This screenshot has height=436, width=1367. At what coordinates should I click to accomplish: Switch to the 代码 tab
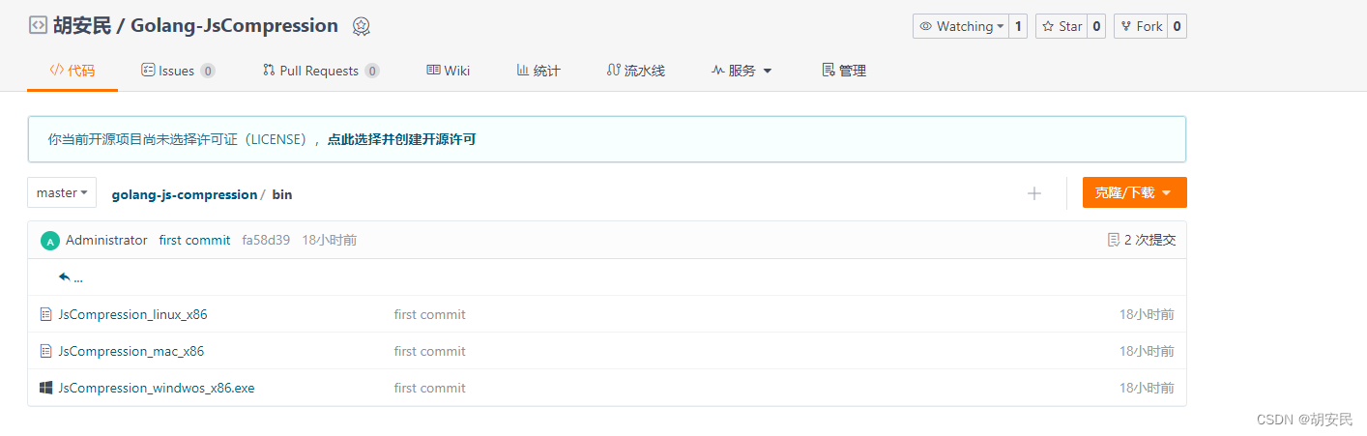coord(73,71)
